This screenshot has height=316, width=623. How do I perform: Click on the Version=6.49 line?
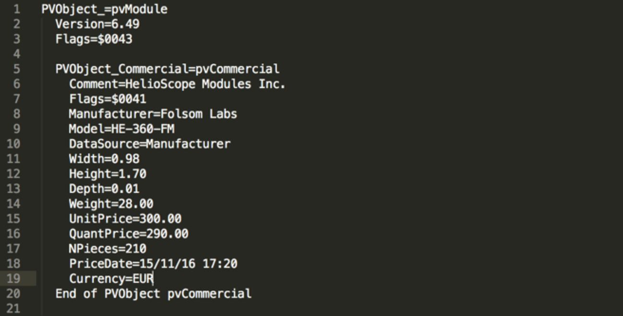[97, 24]
